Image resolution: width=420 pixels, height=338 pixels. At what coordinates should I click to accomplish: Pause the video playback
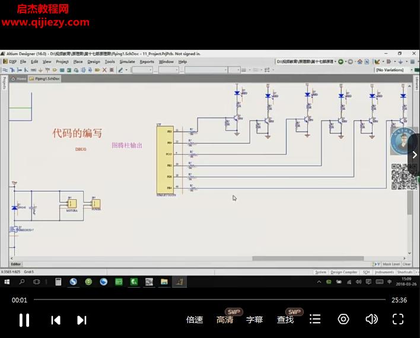click(x=24, y=320)
